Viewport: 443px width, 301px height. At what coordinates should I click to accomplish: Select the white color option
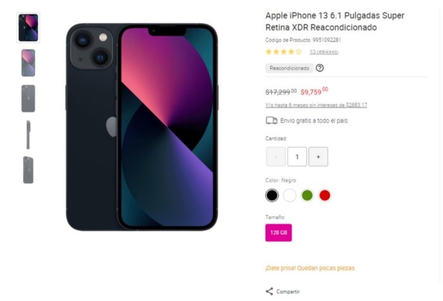click(290, 195)
